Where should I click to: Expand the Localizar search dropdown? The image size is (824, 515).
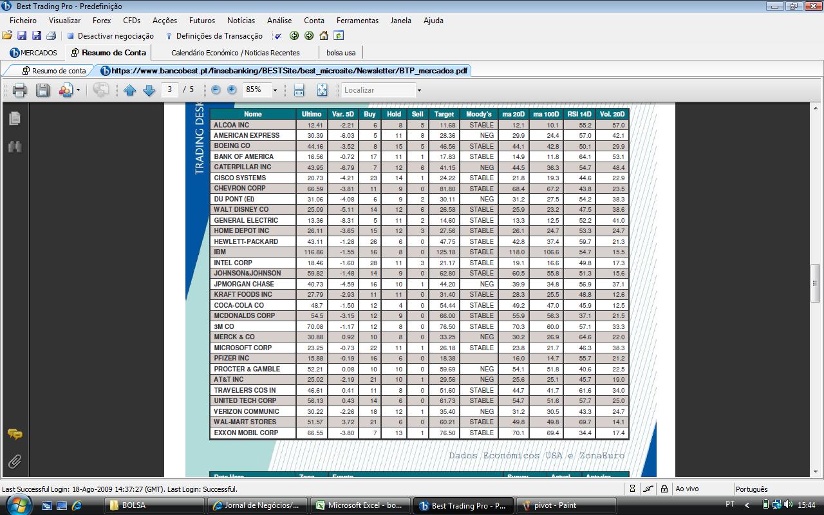[x=419, y=90]
